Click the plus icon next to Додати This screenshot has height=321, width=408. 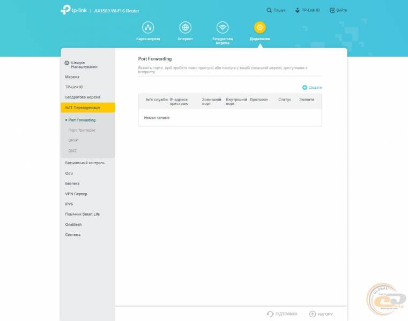point(305,88)
